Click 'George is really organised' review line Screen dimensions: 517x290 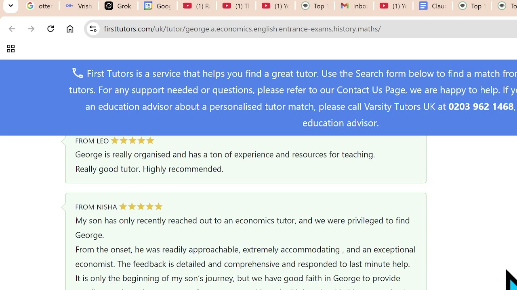pos(225,154)
